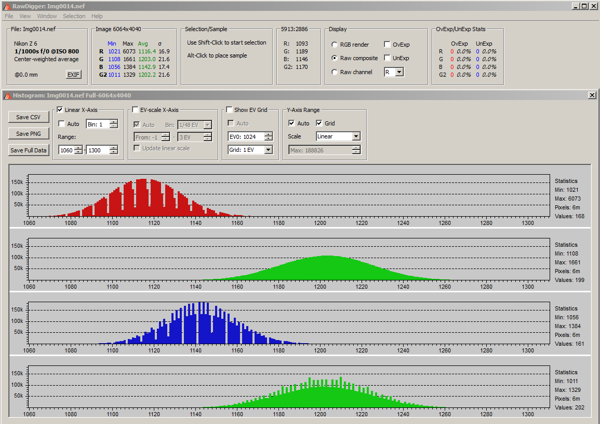Screen dimensions: 600x424
Task: Open the File menu
Action: point(9,16)
